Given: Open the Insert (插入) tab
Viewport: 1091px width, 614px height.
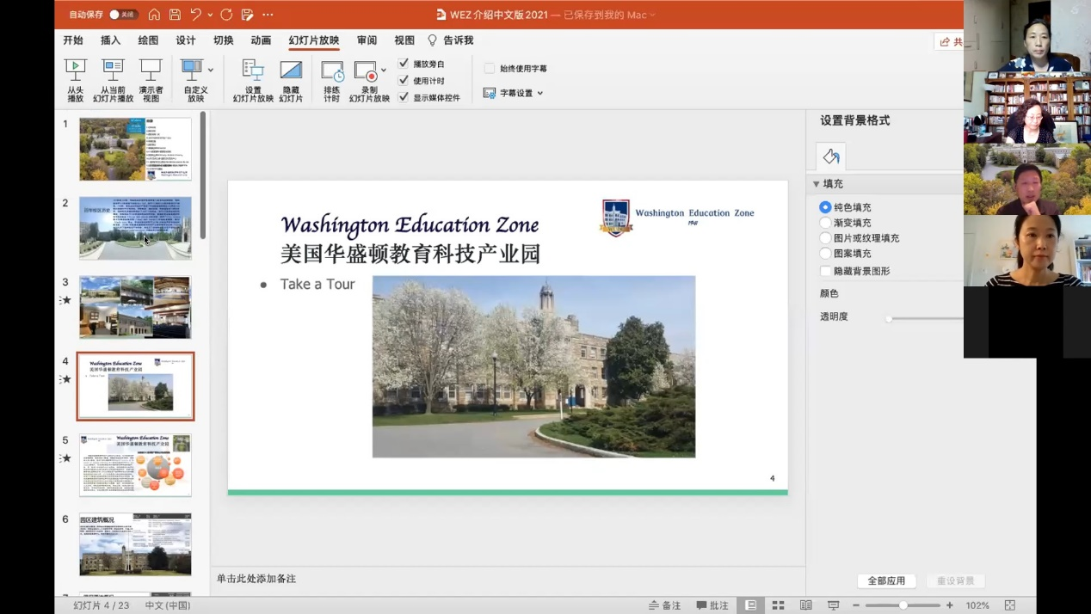Looking at the screenshot, I should point(110,40).
